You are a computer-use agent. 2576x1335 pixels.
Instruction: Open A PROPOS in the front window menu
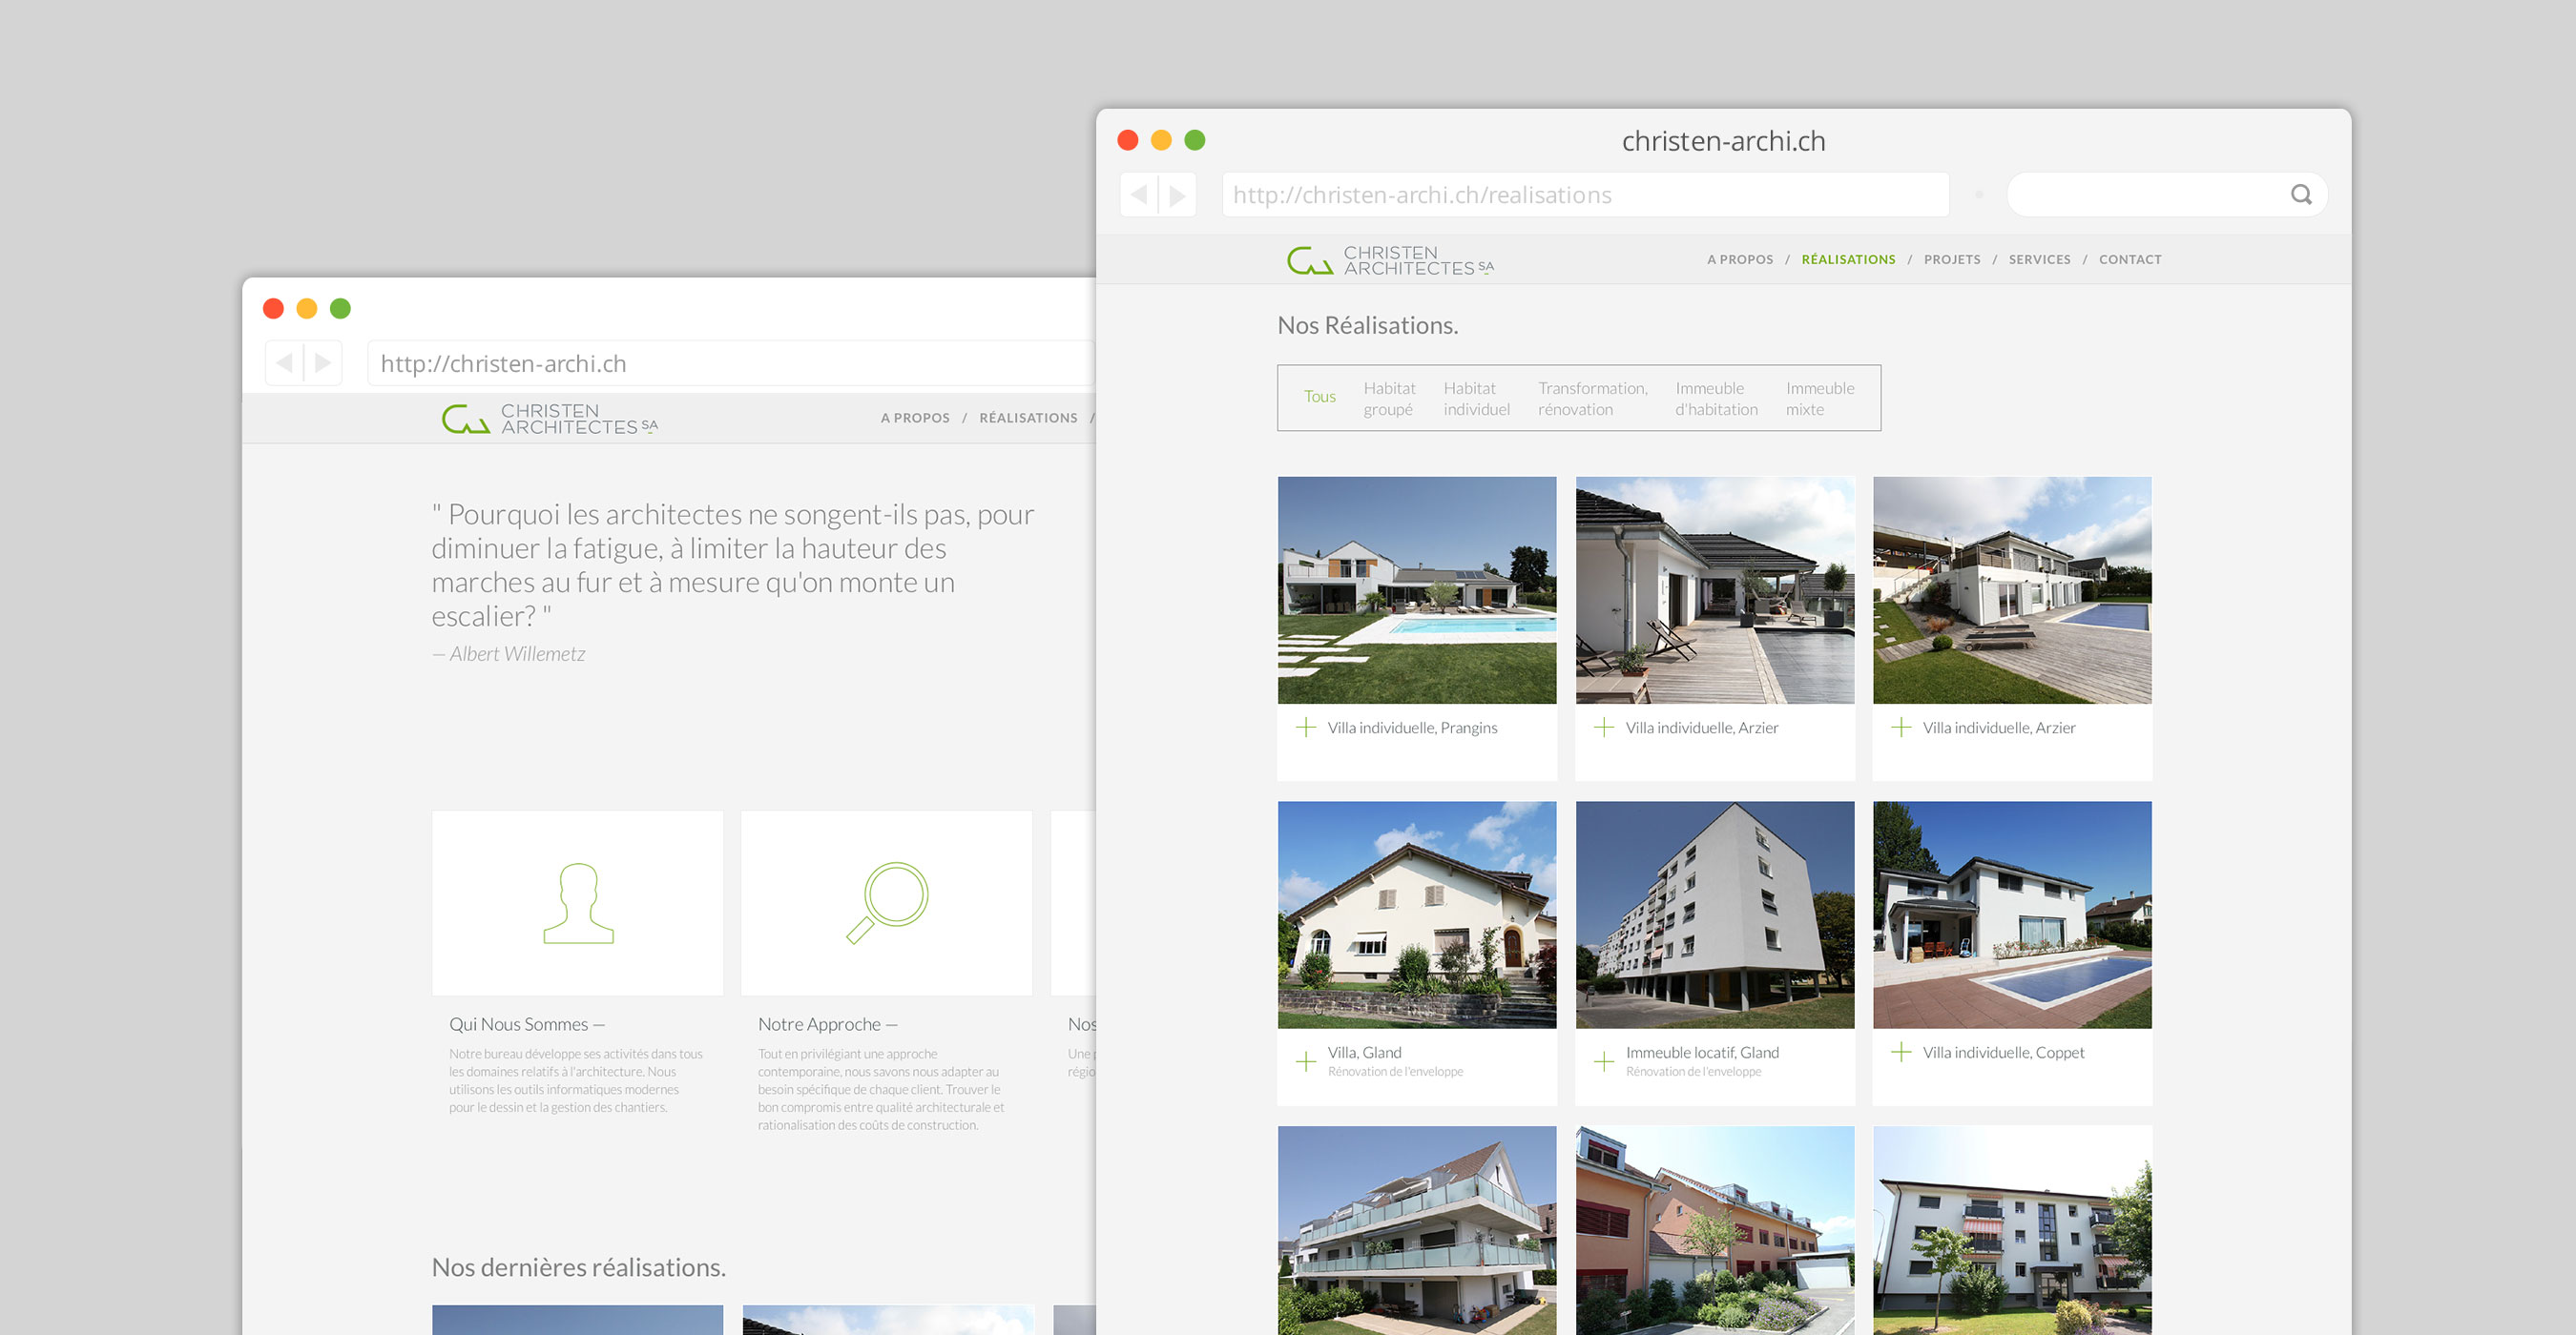coord(1740,259)
